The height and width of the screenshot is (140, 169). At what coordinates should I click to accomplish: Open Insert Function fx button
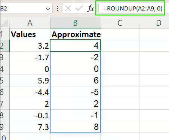[x=91, y=9]
